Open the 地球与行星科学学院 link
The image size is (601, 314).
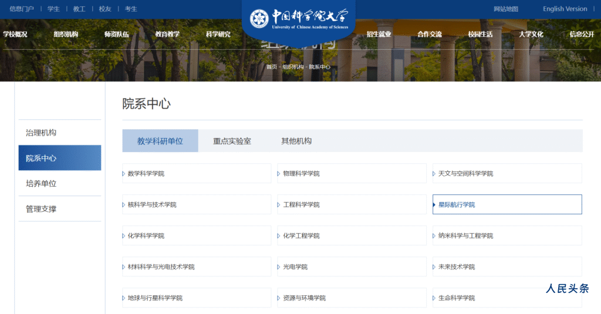[x=197, y=298]
